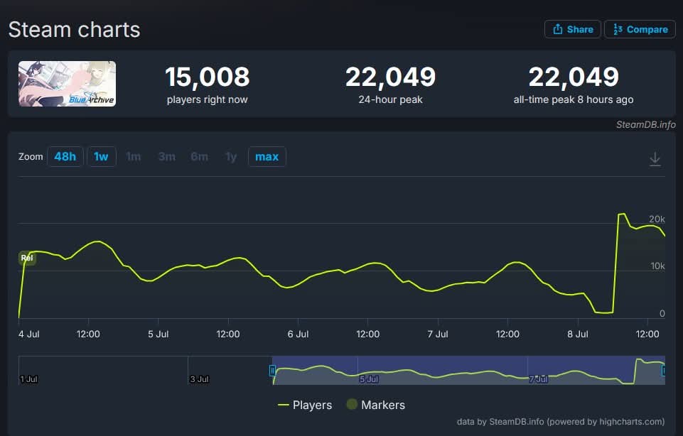The height and width of the screenshot is (436, 683).
Task: Click the 7 Jul axis label on main chart
Action: coord(438,334)
